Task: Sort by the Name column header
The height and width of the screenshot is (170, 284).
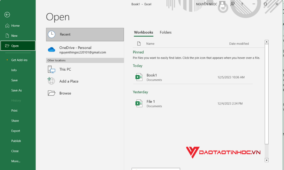Action: pos(150,44)
